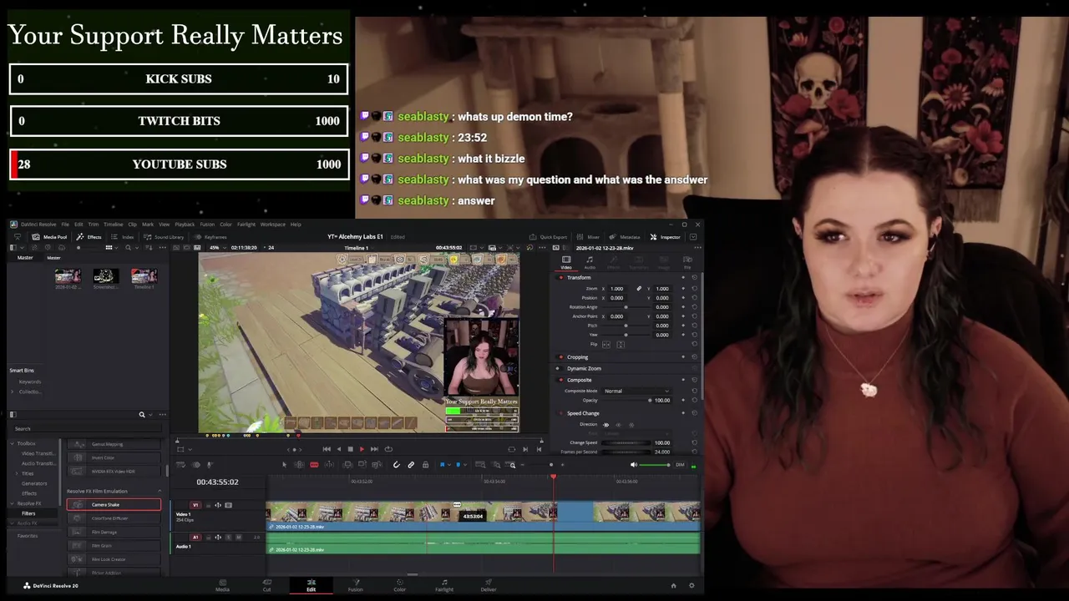Switch to the Fairlight page tab
Viewport: 1069px width, 601px height.
tap(444, 585)
